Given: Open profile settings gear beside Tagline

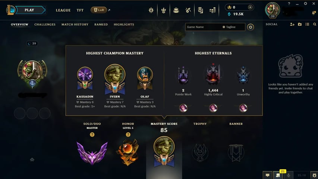Looking at the screenshot, I should click(x=251, y=27).
